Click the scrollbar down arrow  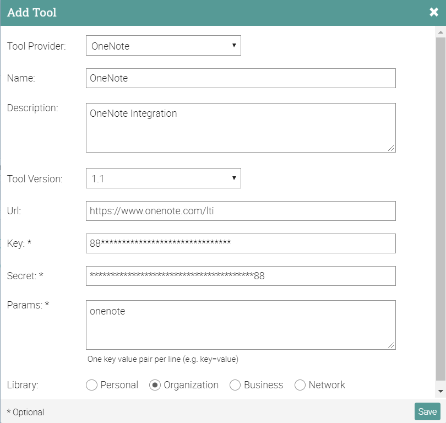[x=440, y=391]
